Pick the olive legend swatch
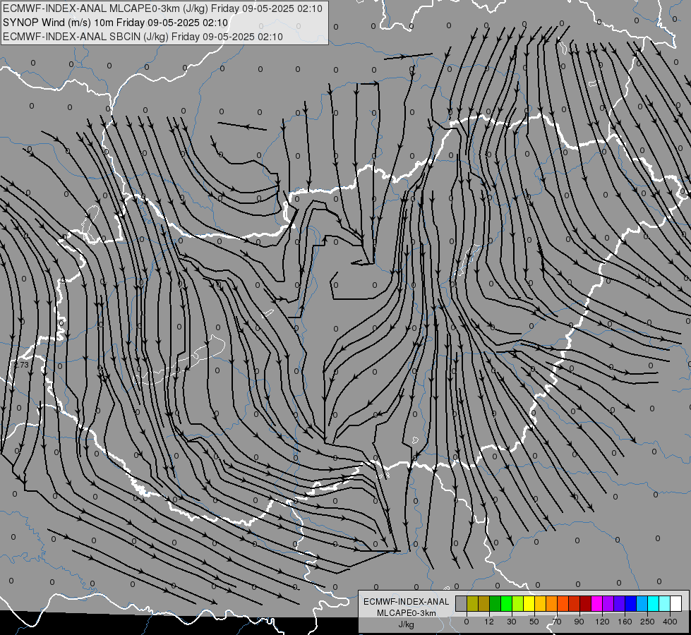 [x=472, y=604]
